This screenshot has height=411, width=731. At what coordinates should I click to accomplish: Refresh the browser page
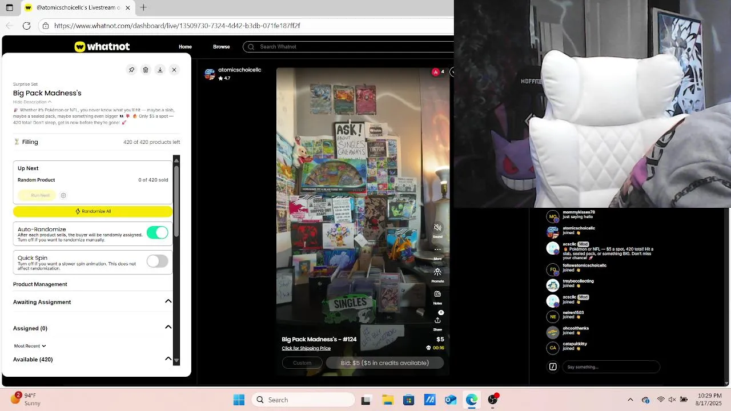[26, 26]
